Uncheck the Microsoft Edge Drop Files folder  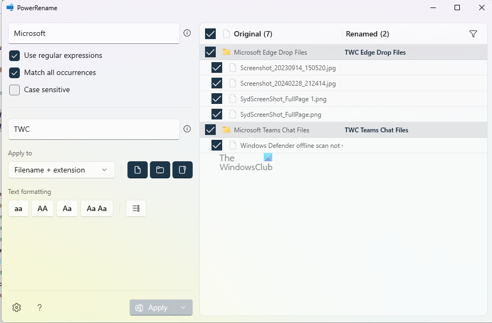[x=210, y=52]
